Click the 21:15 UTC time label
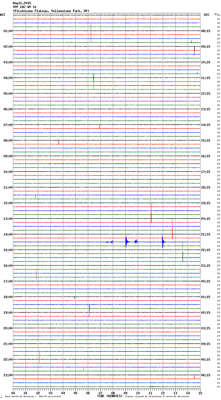 (206, 234)
